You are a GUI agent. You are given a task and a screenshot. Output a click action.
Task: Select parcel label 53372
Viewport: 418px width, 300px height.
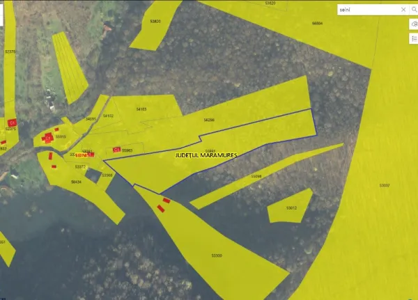tap(80, 167)
